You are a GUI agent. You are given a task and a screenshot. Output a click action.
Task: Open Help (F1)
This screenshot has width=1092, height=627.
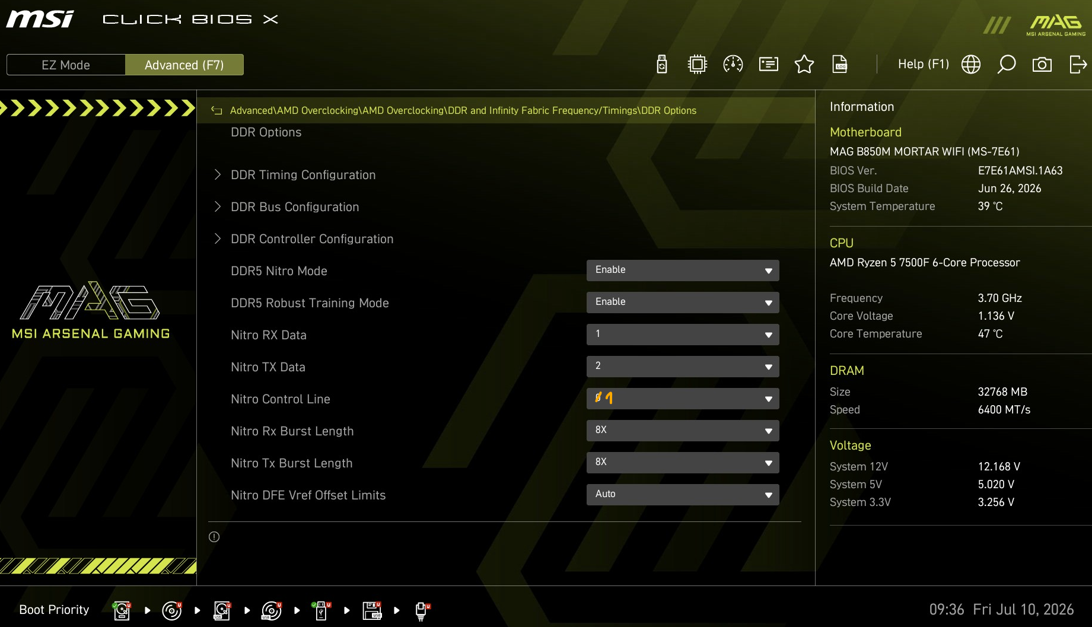924,64
